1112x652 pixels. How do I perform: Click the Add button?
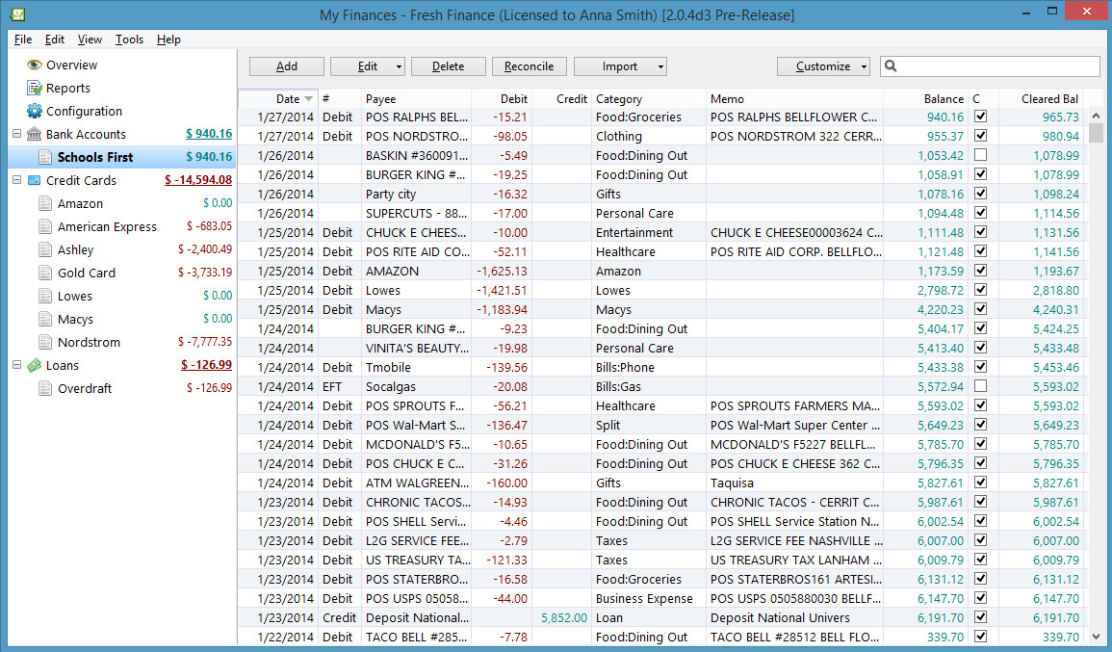287,66
